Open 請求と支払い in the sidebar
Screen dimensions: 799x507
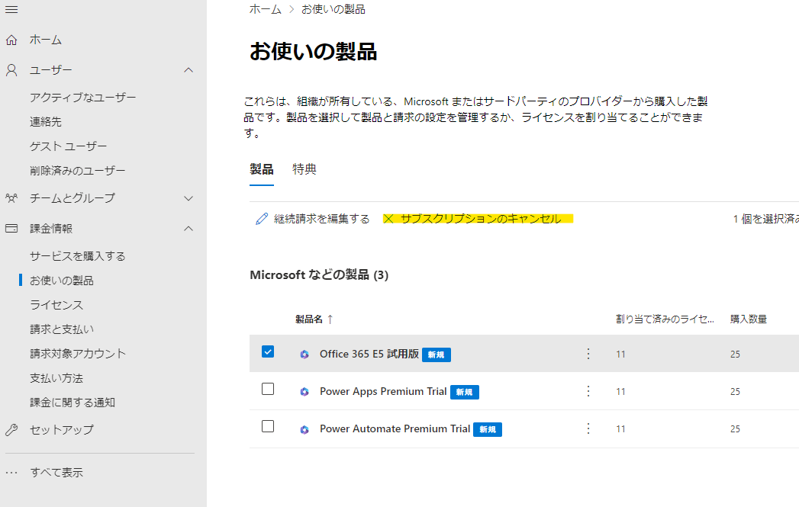(x=62, y=329)
